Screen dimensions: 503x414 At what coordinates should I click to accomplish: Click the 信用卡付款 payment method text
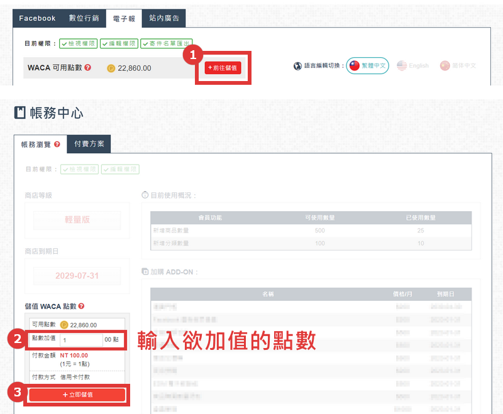[x=75, y=377]
